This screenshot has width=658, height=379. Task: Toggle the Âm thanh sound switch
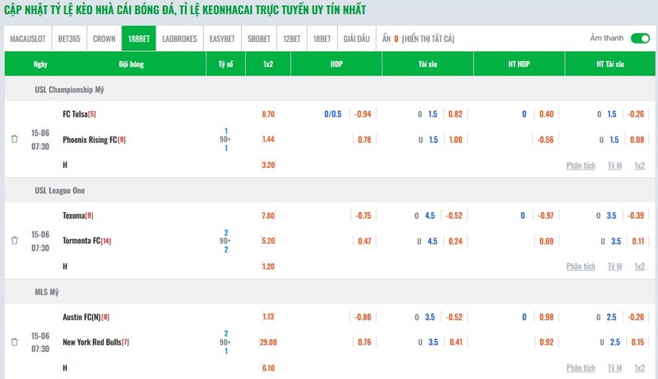point(640,38)
